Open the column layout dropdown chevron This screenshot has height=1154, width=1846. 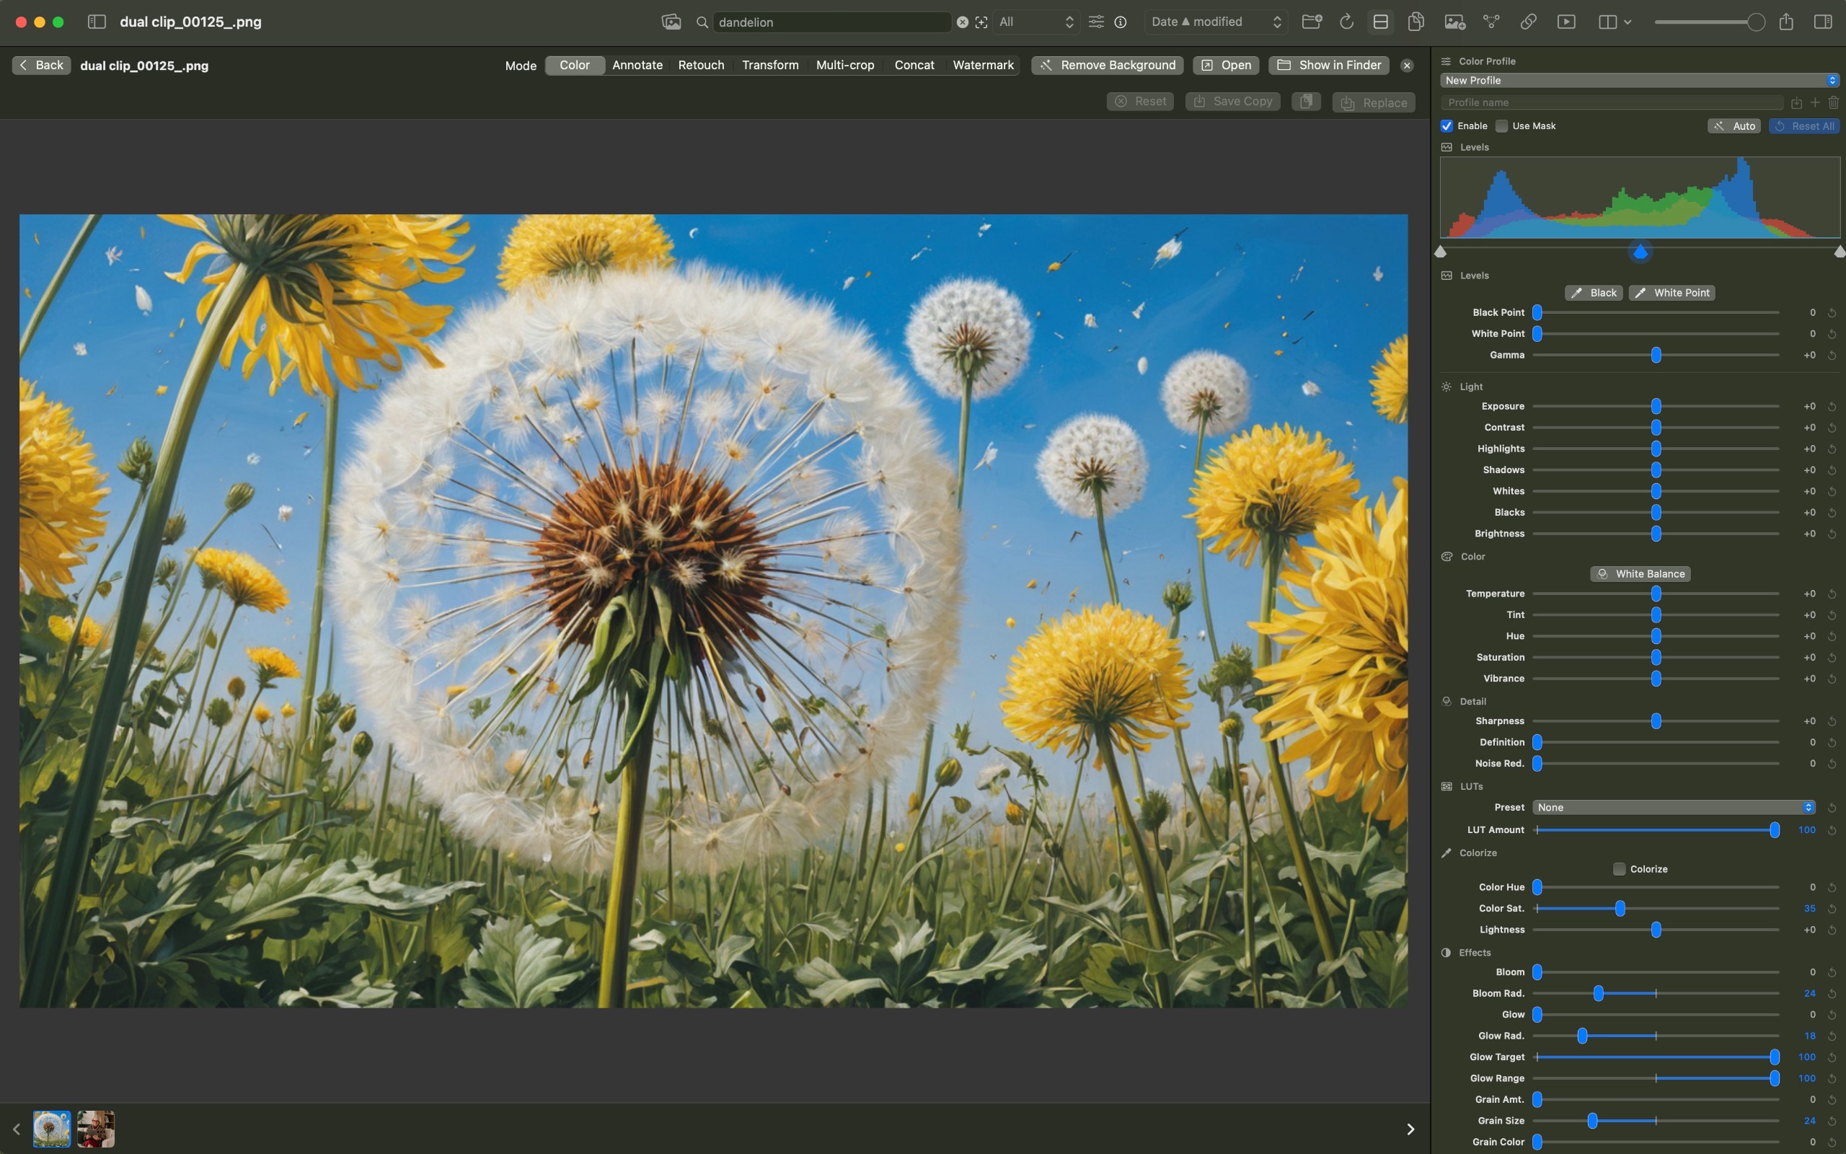[x=1628, y=22]
